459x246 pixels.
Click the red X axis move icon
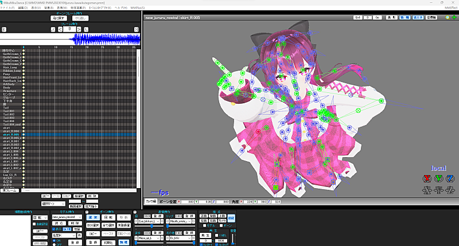click(426, 189)
